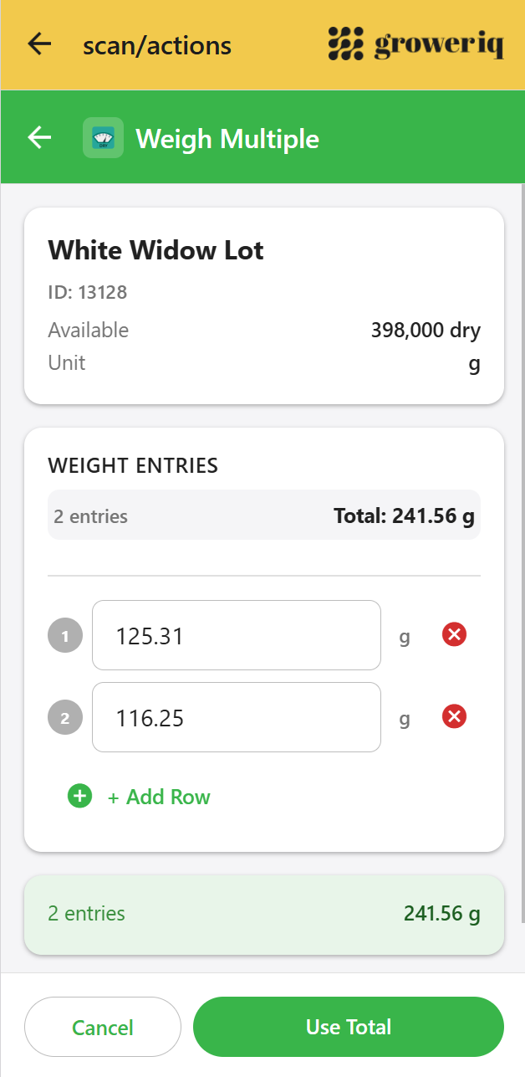Viewport: 525px width, 1077px height.
Task: Click the g unit label next to entry 1
Action: pos(404,636)
